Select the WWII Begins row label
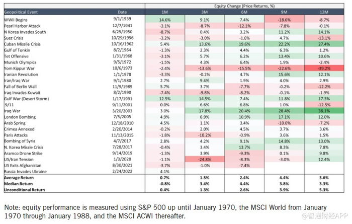This screenshot has height=224, width=352. 16,19
